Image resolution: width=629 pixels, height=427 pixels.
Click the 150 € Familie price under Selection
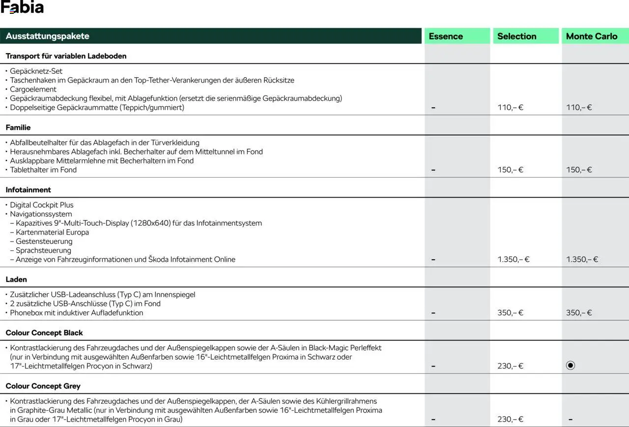tap(510, 170)
